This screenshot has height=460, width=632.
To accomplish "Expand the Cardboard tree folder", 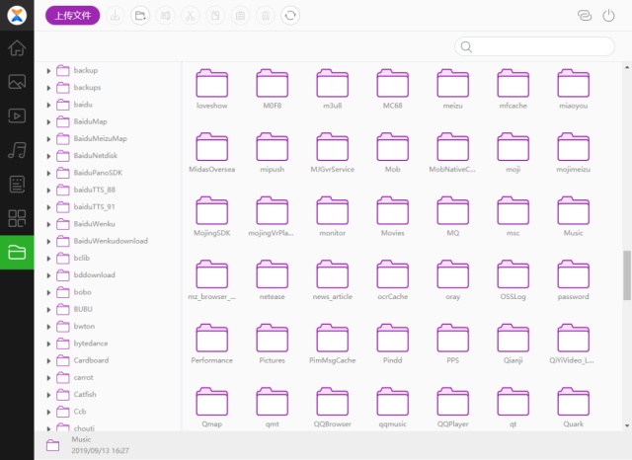I will click(x=48, y=361).
